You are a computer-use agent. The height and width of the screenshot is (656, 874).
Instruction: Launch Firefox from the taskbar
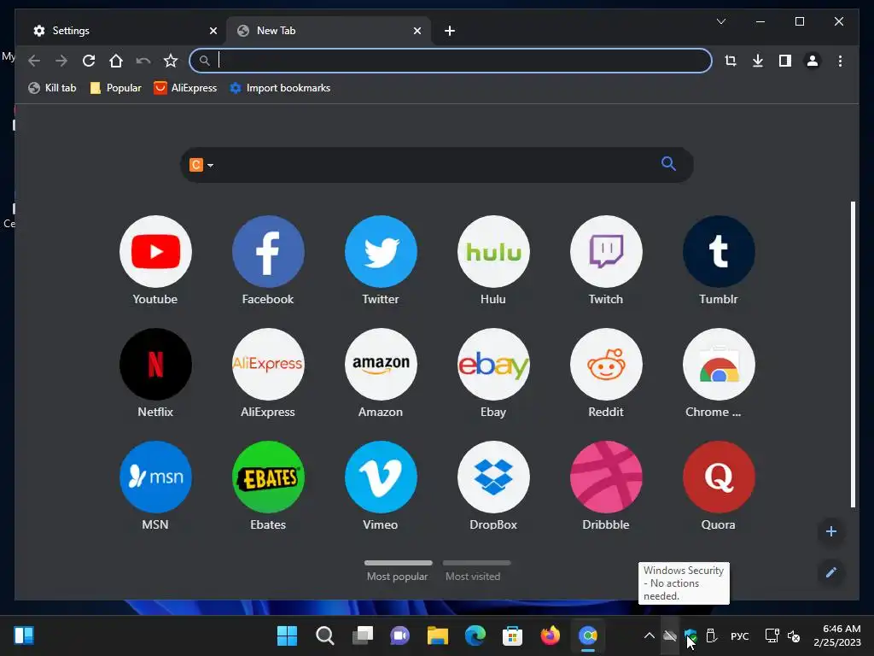[x=551, y=635]
